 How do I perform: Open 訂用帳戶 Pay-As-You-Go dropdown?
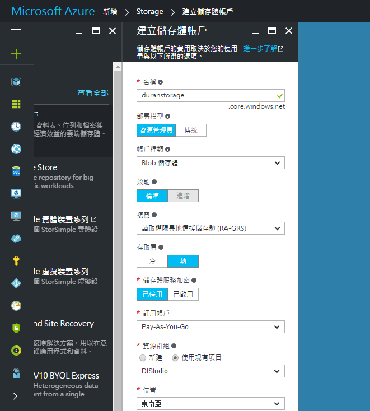(x=210, y=327)
